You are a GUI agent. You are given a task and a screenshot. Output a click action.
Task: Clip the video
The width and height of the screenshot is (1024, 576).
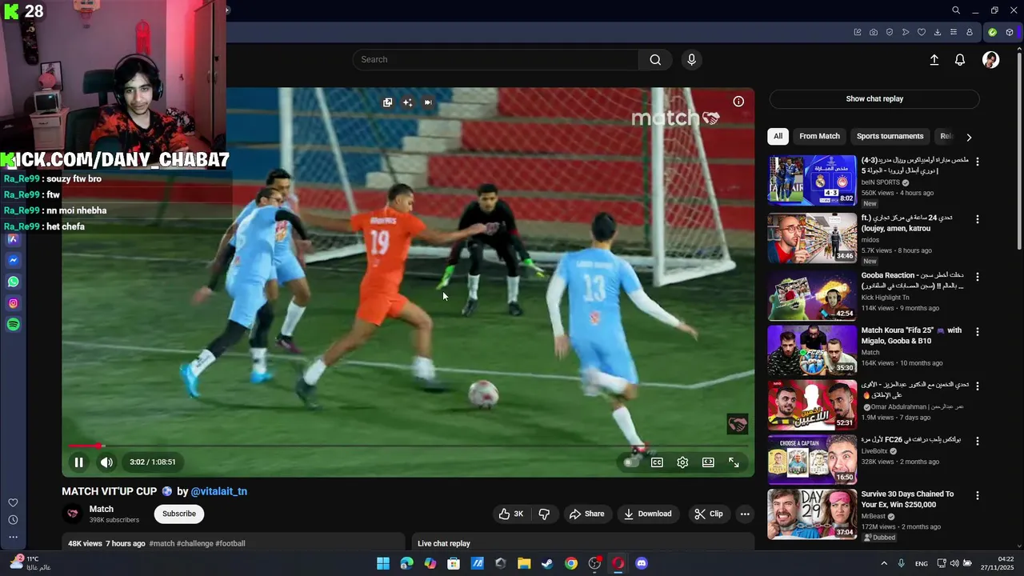tap(709, 514)
